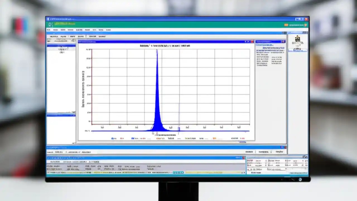Toggle the highlighted entry in the left tree panel
Viewport: 357px width, 201px height.
(61, 46)
